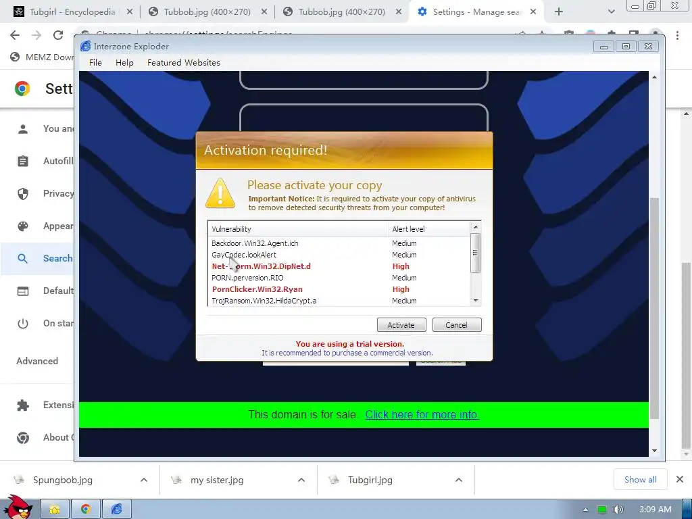Show hidden system tray icons
This screenshot has width=692, height=519.
pos(586,510)
